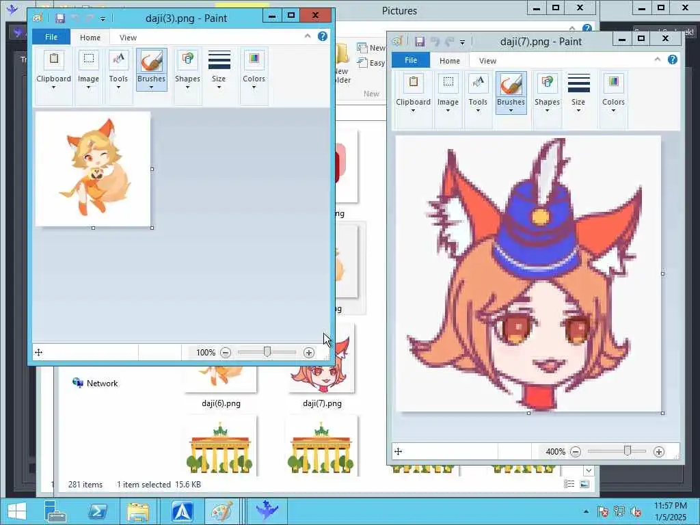Viewport: 700px width, 525px height.
Task: Click Clipboard paste icon in daji(7).png Paint
Action: [414, 82]
